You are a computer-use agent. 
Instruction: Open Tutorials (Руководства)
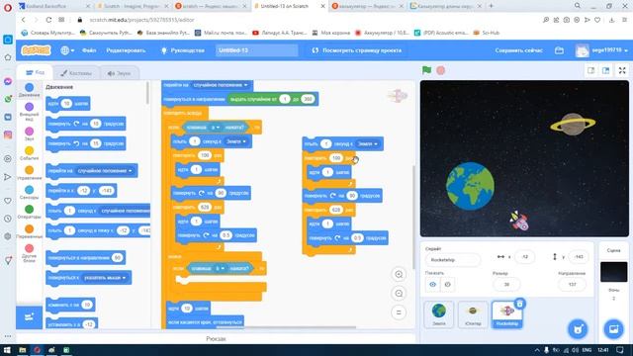coord(182,50)
